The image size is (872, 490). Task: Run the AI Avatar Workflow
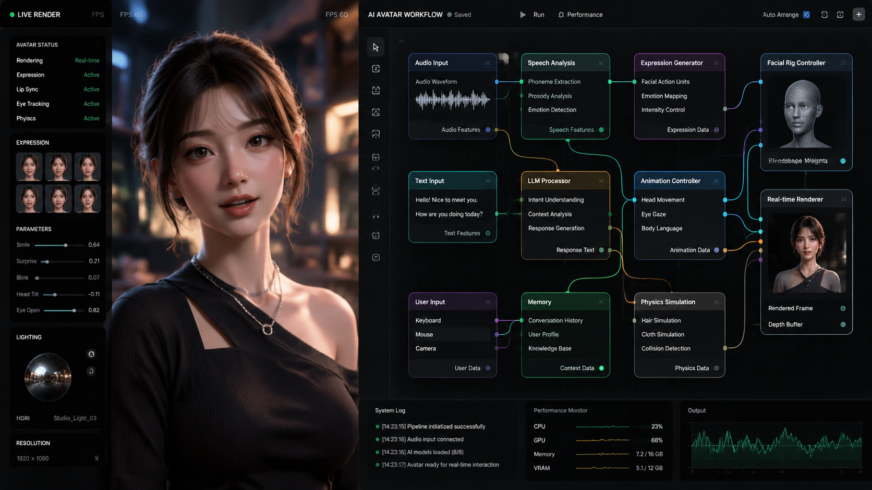point(532,15)
